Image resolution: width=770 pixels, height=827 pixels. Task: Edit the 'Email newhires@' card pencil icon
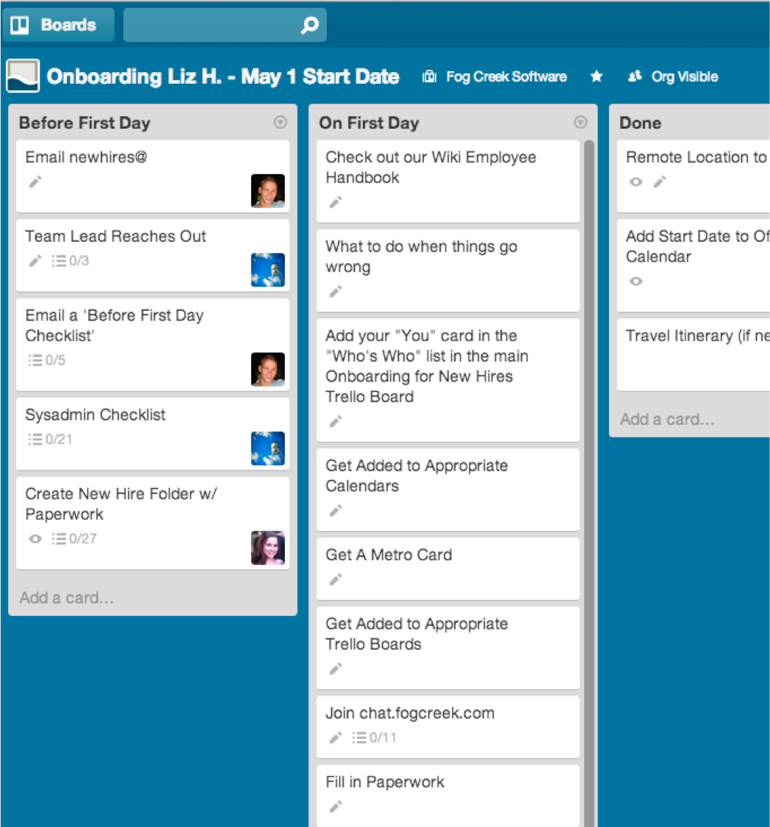tap(35, 182)
